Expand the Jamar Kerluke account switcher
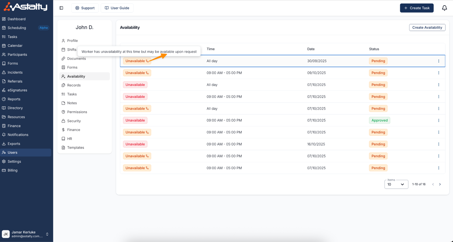Screen dimensions: 453x242 tap(47, 234)
